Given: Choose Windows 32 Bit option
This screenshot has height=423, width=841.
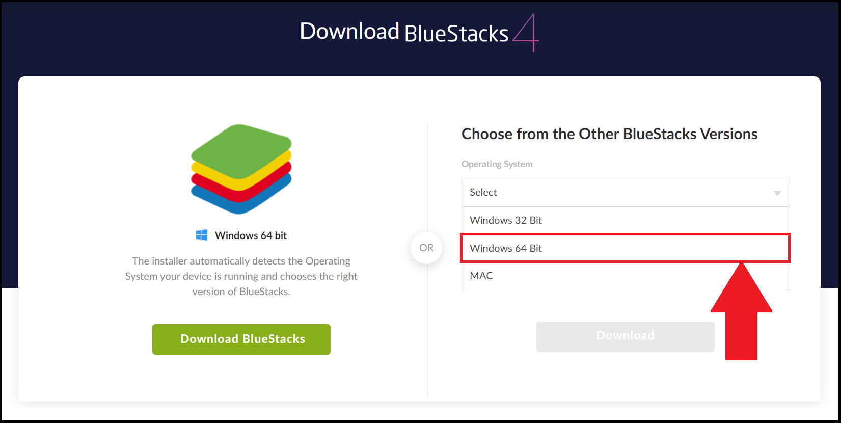Looking at the screenshot, I should 626,220.
